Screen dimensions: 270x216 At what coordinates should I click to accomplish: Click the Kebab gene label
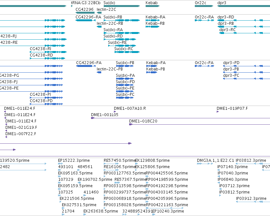(x=152, y=3)
